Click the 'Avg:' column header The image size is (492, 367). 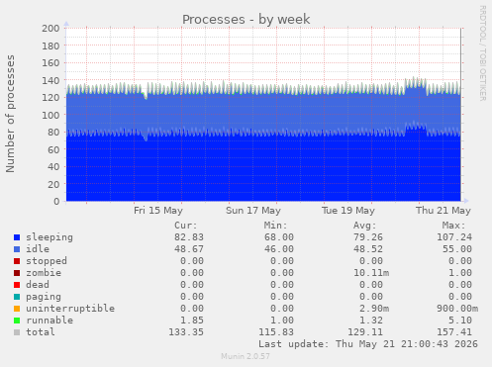(365, 226)
